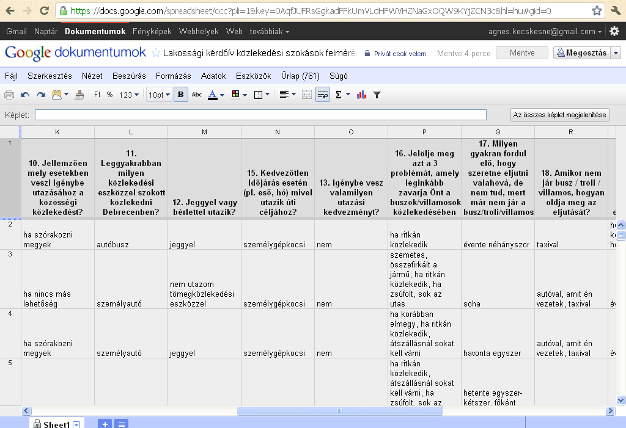Click into the Képlet formula field
Viewport: 626px width, 428px height.
pyautogui.click(x=260, y=115)
